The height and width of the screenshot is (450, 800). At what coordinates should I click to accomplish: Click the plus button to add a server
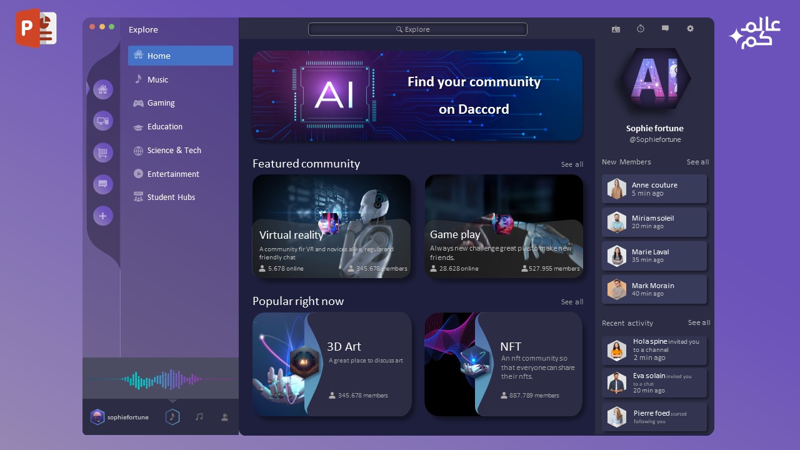[x=103, y=216]
